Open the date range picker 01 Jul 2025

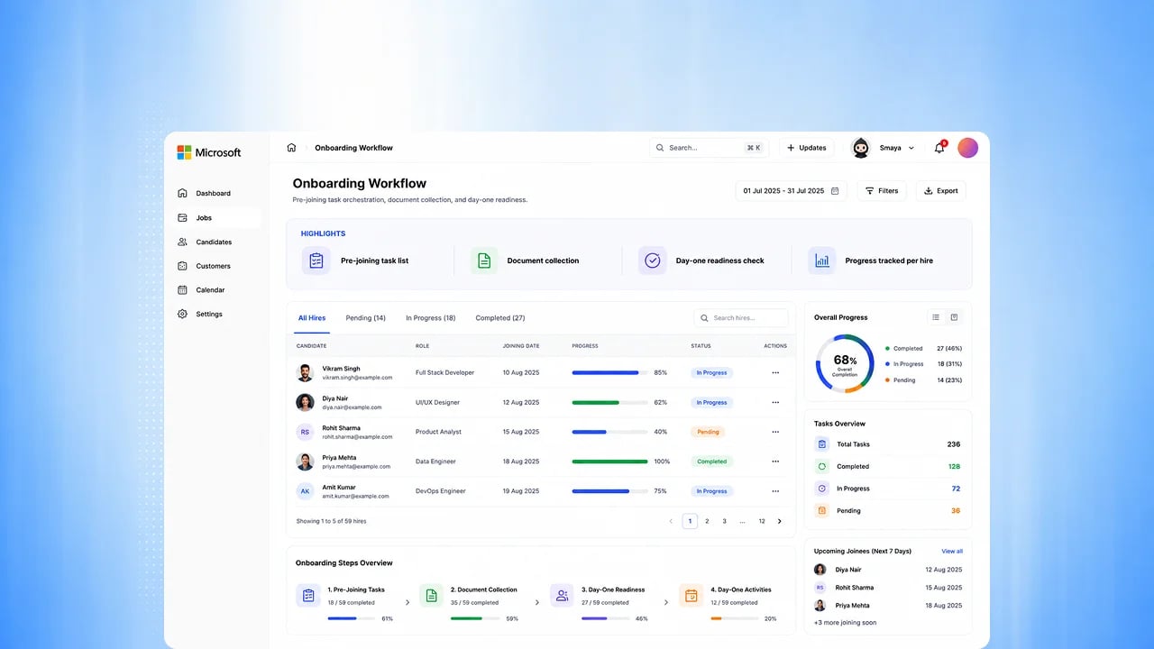[791, 191]
